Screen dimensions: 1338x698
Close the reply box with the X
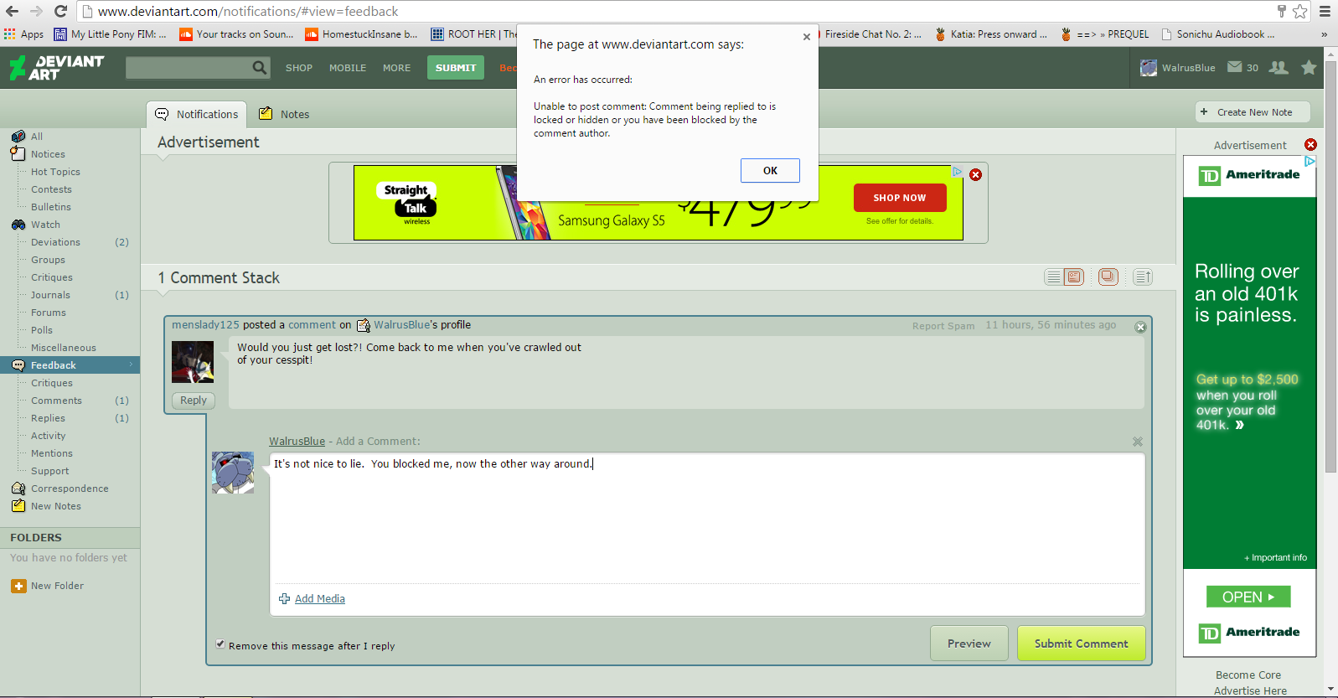[x=1137, y=442]
